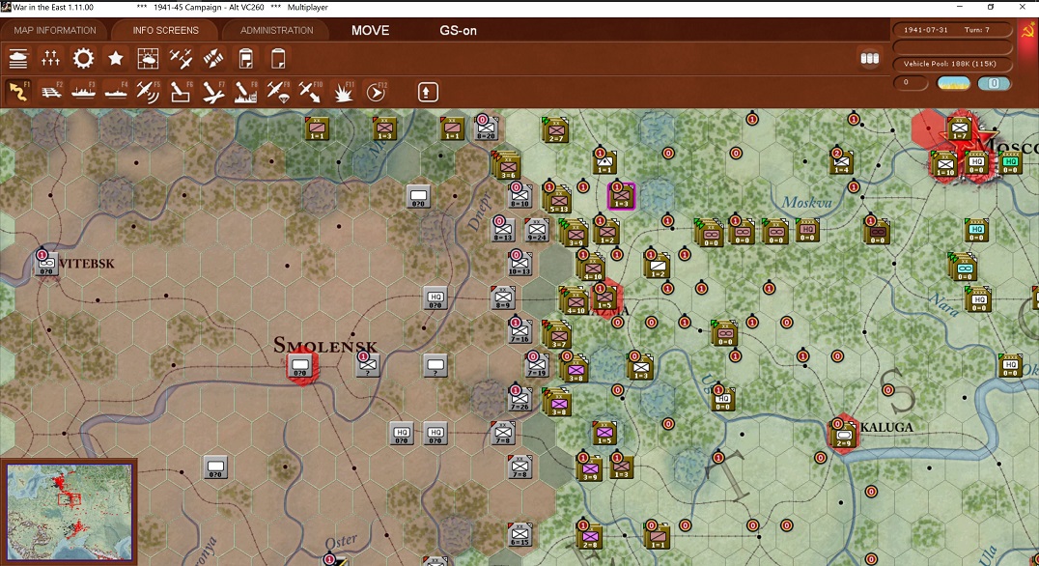Click the minimap overview thumbnail
Viewport: 1039px width, 566px height.
[69, 512]
